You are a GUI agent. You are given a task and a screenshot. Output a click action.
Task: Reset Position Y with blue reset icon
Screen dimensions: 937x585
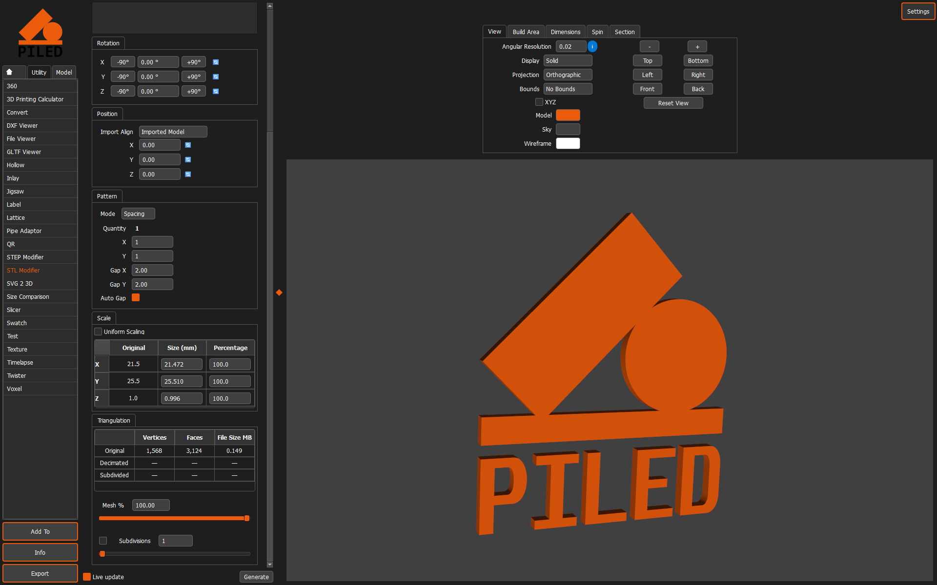point(188,160)
